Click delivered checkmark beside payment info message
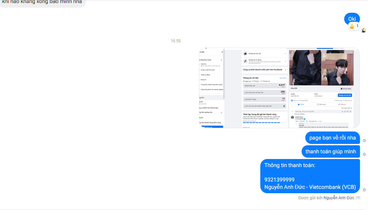The height and width of the screenshot is (210, 368). (364, 190)
